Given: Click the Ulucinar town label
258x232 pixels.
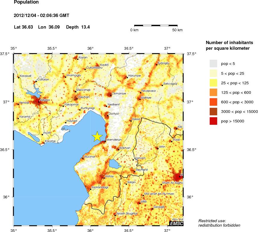Looking at the screenshot, I should [x=89, y=156].
